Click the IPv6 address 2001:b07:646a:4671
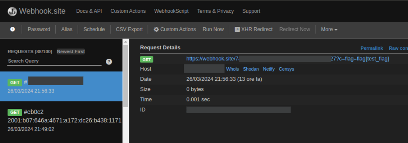The height and width of the screenshot is (143, 408). point(64,120)
